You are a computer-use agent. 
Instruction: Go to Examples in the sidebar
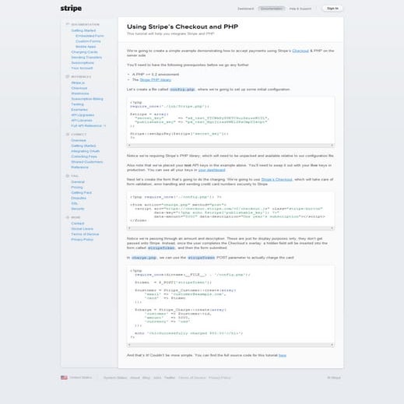[x=79, y=110]
